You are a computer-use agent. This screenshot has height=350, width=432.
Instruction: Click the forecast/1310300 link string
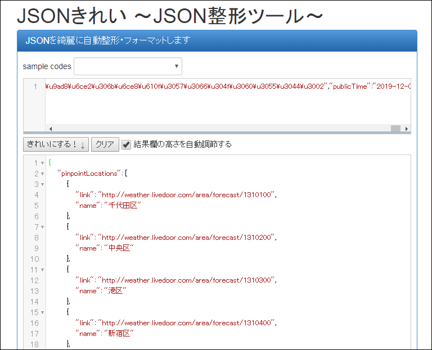(187, 280)
